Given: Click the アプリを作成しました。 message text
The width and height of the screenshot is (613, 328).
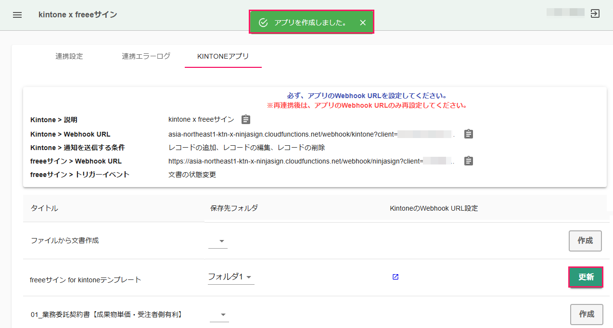Looking at the screenshot, I should tap(311, 23).
